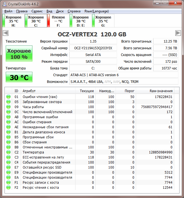Click status circle for attribute 05
Screen dimensions: 184x198
pos(8,102)
